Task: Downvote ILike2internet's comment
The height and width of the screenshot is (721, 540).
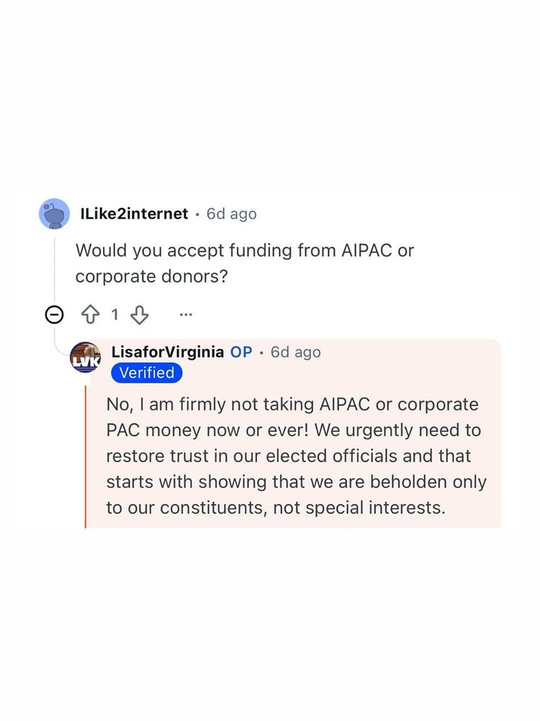Action: (x=140, y=314)
